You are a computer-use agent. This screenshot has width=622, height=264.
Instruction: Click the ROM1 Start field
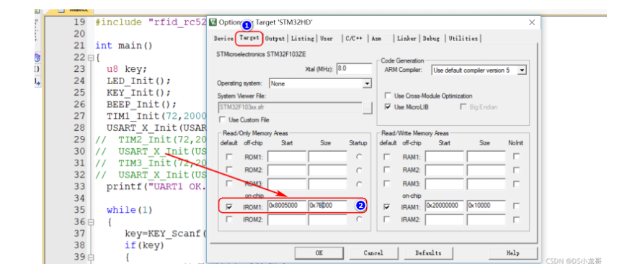click(x=287, y=157)
